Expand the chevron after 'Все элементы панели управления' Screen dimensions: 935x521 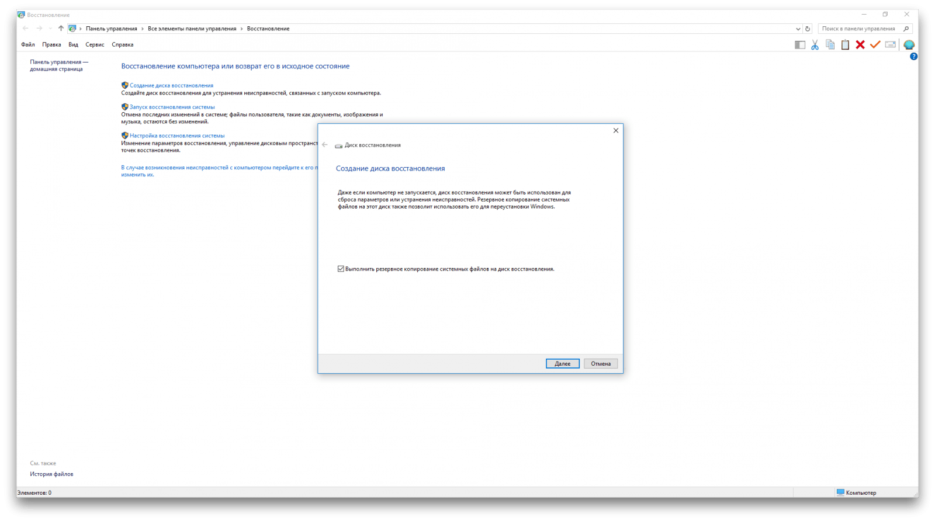coord(242,29)
